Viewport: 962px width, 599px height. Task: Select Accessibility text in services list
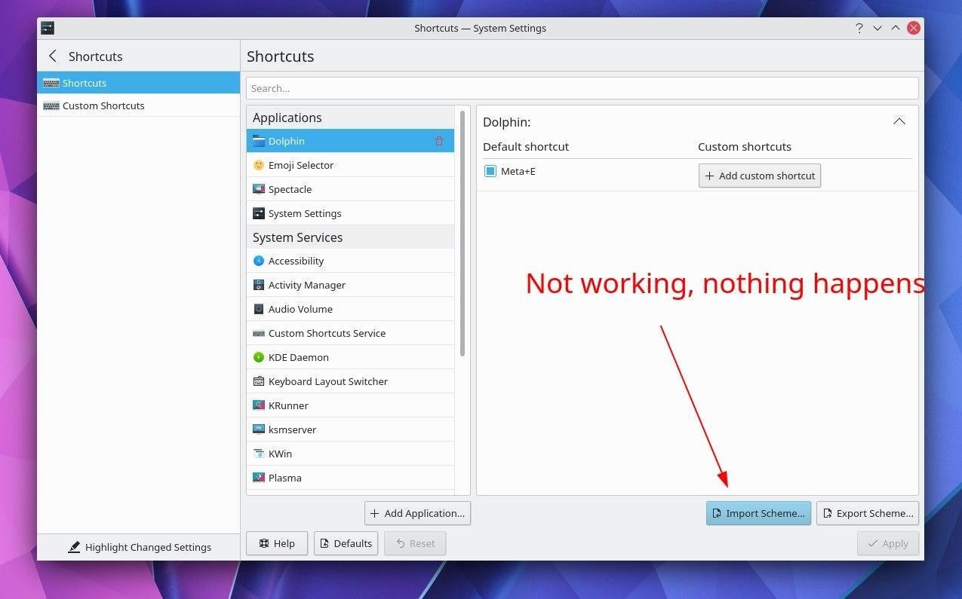click(296, 261)
